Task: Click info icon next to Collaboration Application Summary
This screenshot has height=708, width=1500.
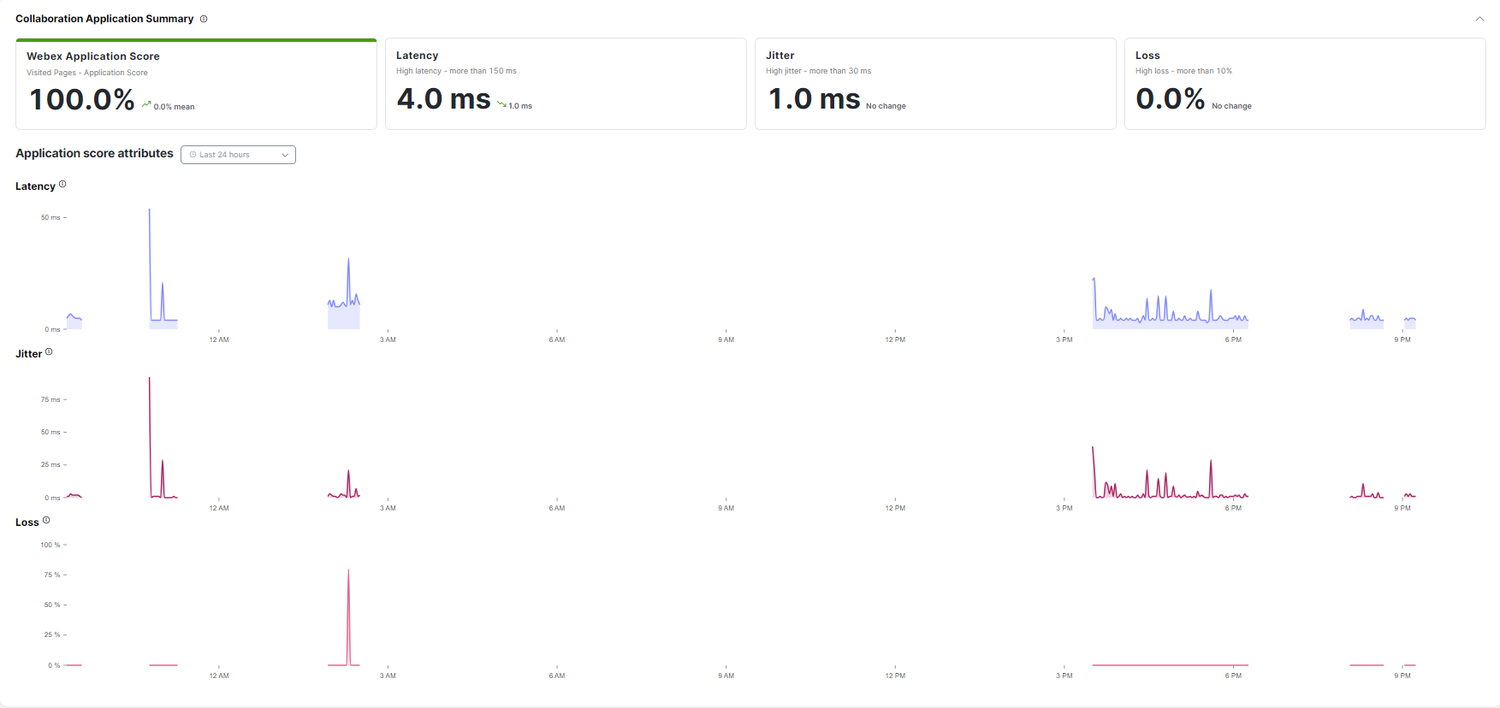Action: pos(204,19)
